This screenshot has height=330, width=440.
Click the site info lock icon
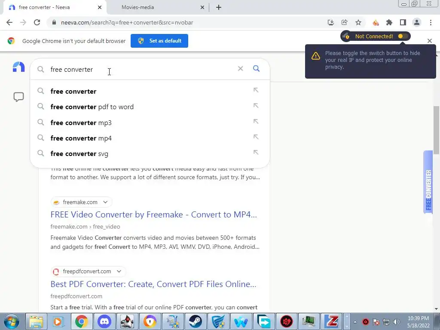click(54, 22)
